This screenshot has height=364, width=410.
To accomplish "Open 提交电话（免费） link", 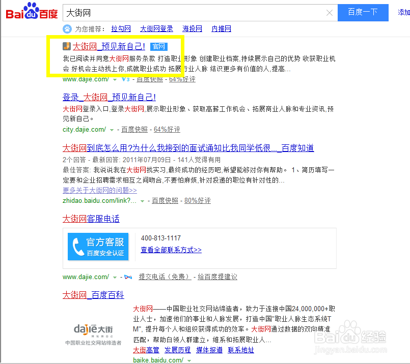I will 165,277.
